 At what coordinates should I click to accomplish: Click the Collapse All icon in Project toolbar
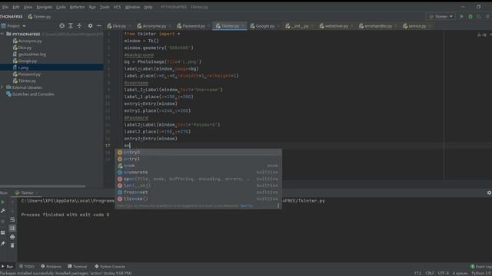click(x=79, y=26)
